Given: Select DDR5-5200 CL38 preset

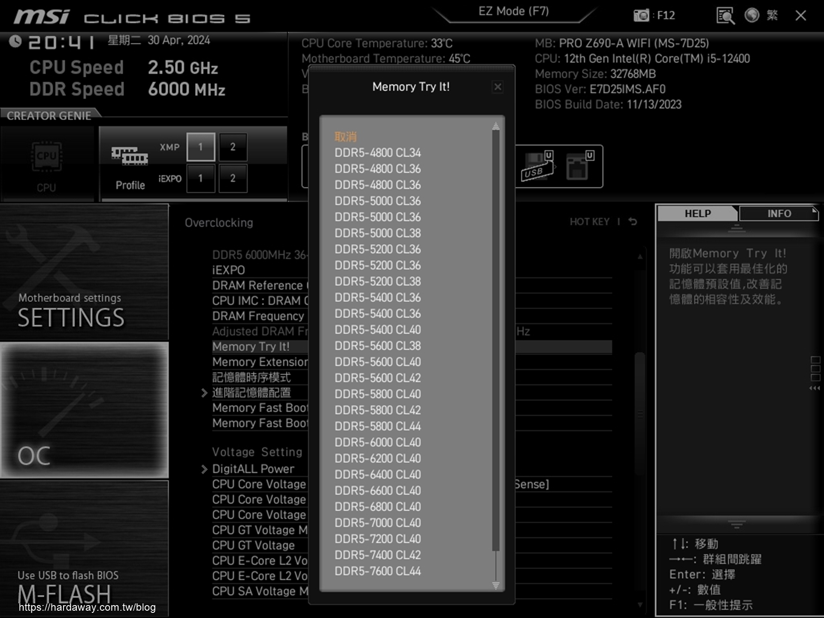Looking at the screenshot, I should pyautogui.click(x=378, y=282).
